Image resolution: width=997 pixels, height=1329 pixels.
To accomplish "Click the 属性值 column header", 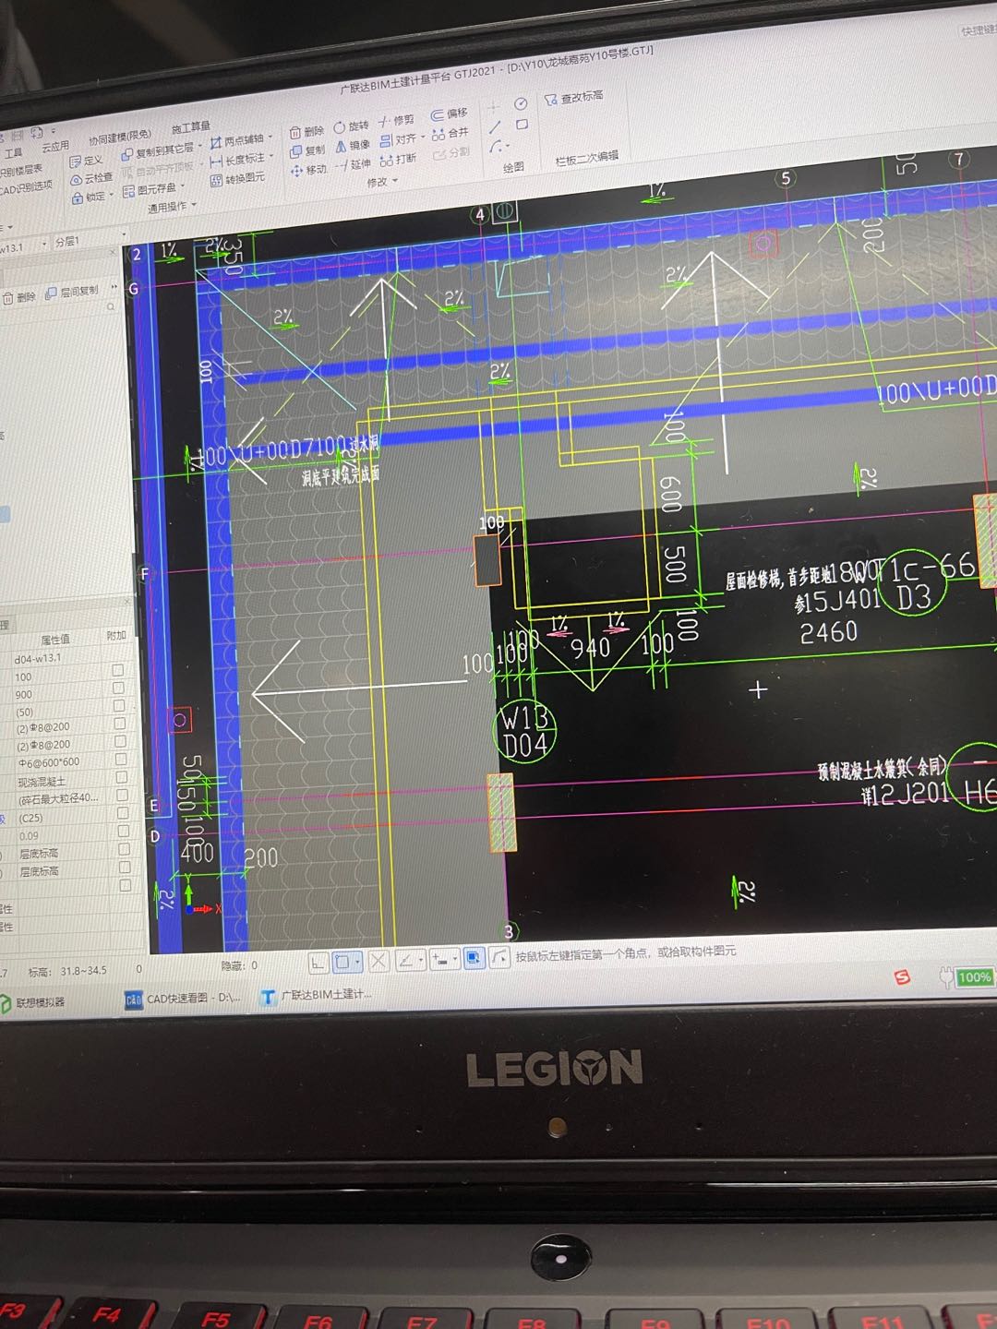I will tap(55, 640).
